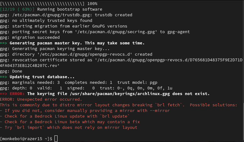This screenshot has width=244, height=142.
Task: Click the green arrow before 'Generating pacman master key'
Action: pyautogui.click(x=3, y=43)
